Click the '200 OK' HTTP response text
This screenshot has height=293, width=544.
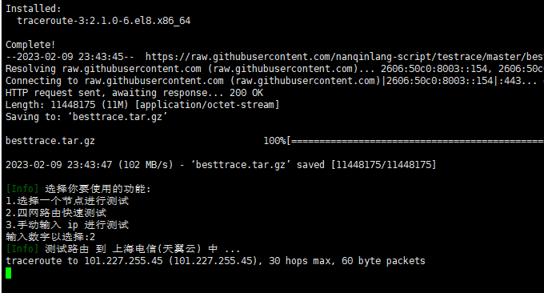click(x=246, y=93)
